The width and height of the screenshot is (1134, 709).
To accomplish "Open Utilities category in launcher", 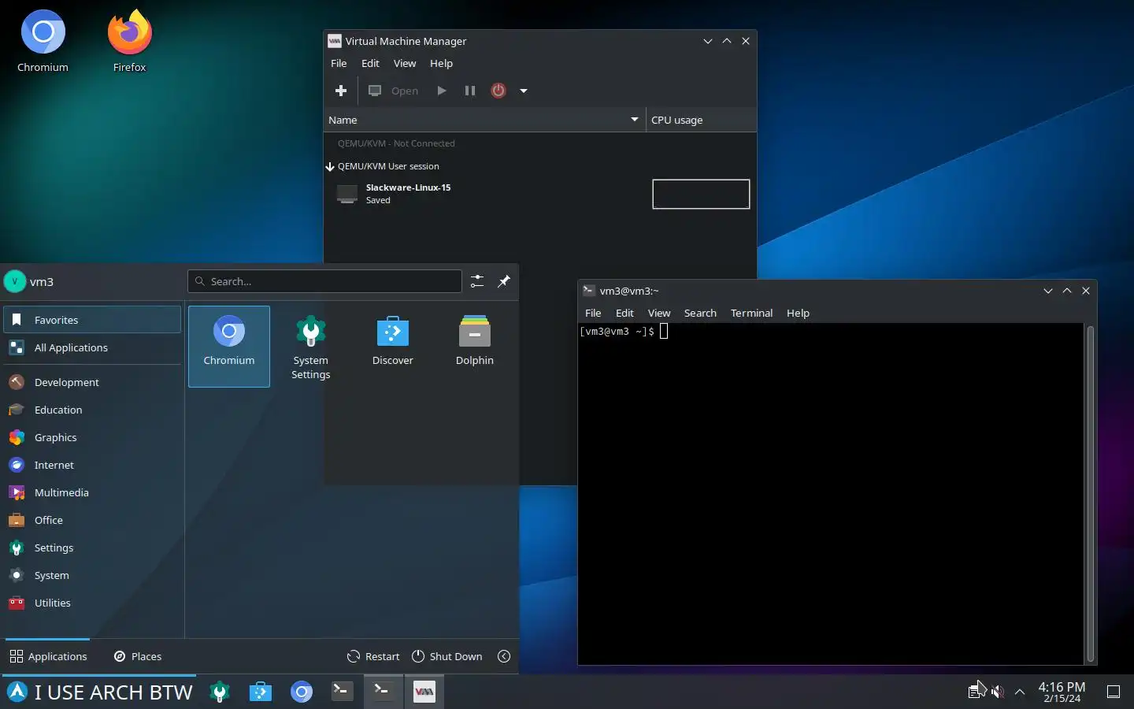I will tap(92, 603).
